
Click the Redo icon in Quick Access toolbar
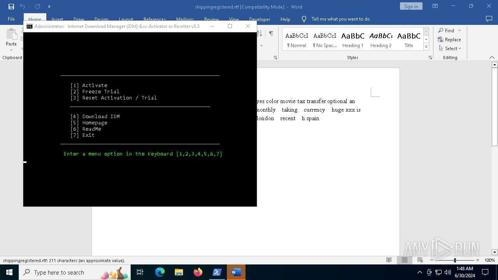coord(37,7)
